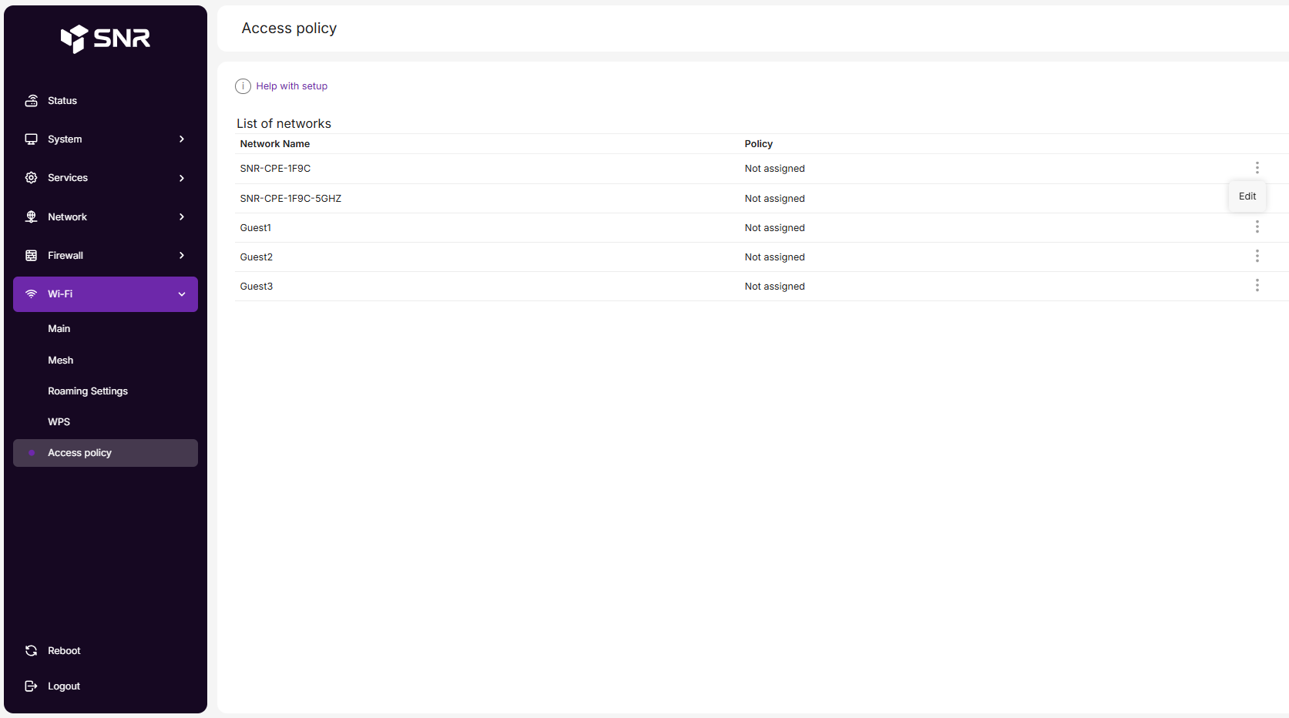Open three-dot menu for Guest3 network

(x=1257, y=286)
